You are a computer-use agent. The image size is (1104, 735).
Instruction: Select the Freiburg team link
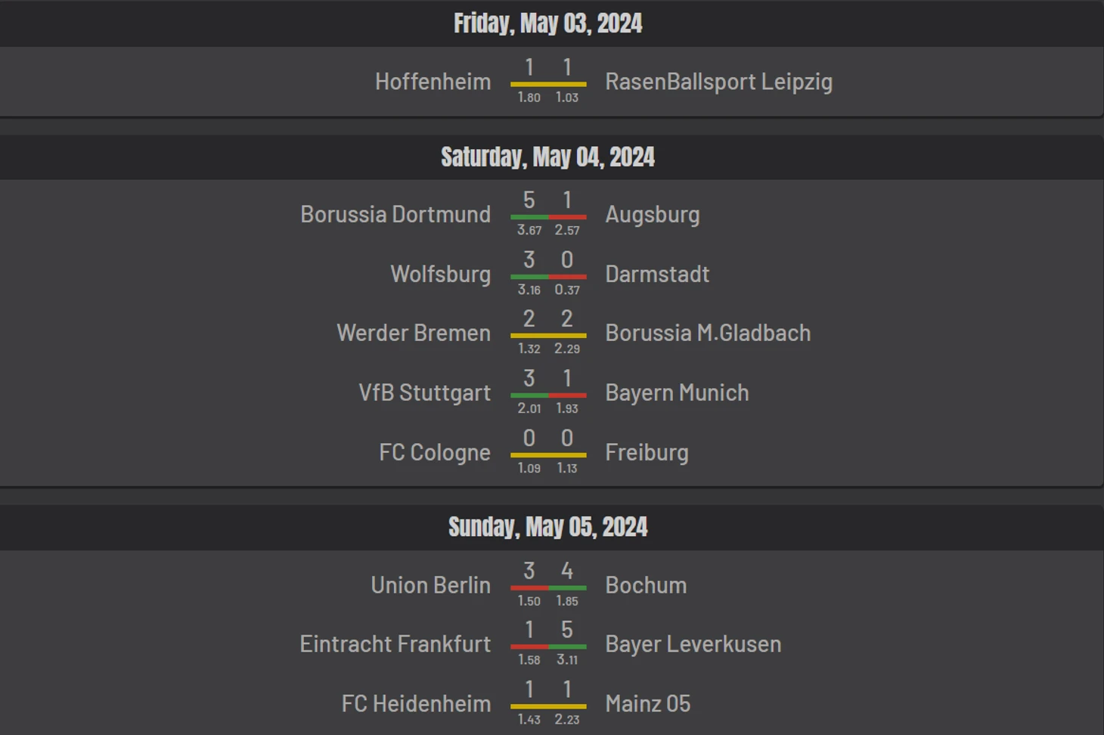647,453
